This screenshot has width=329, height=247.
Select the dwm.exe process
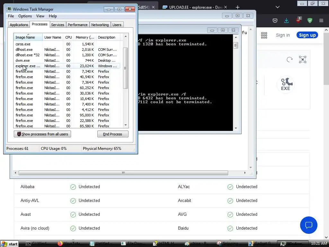67,60
